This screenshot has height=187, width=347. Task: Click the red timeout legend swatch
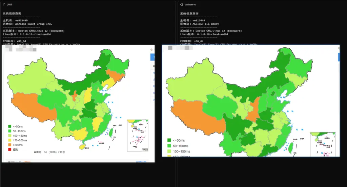[10, 149]
